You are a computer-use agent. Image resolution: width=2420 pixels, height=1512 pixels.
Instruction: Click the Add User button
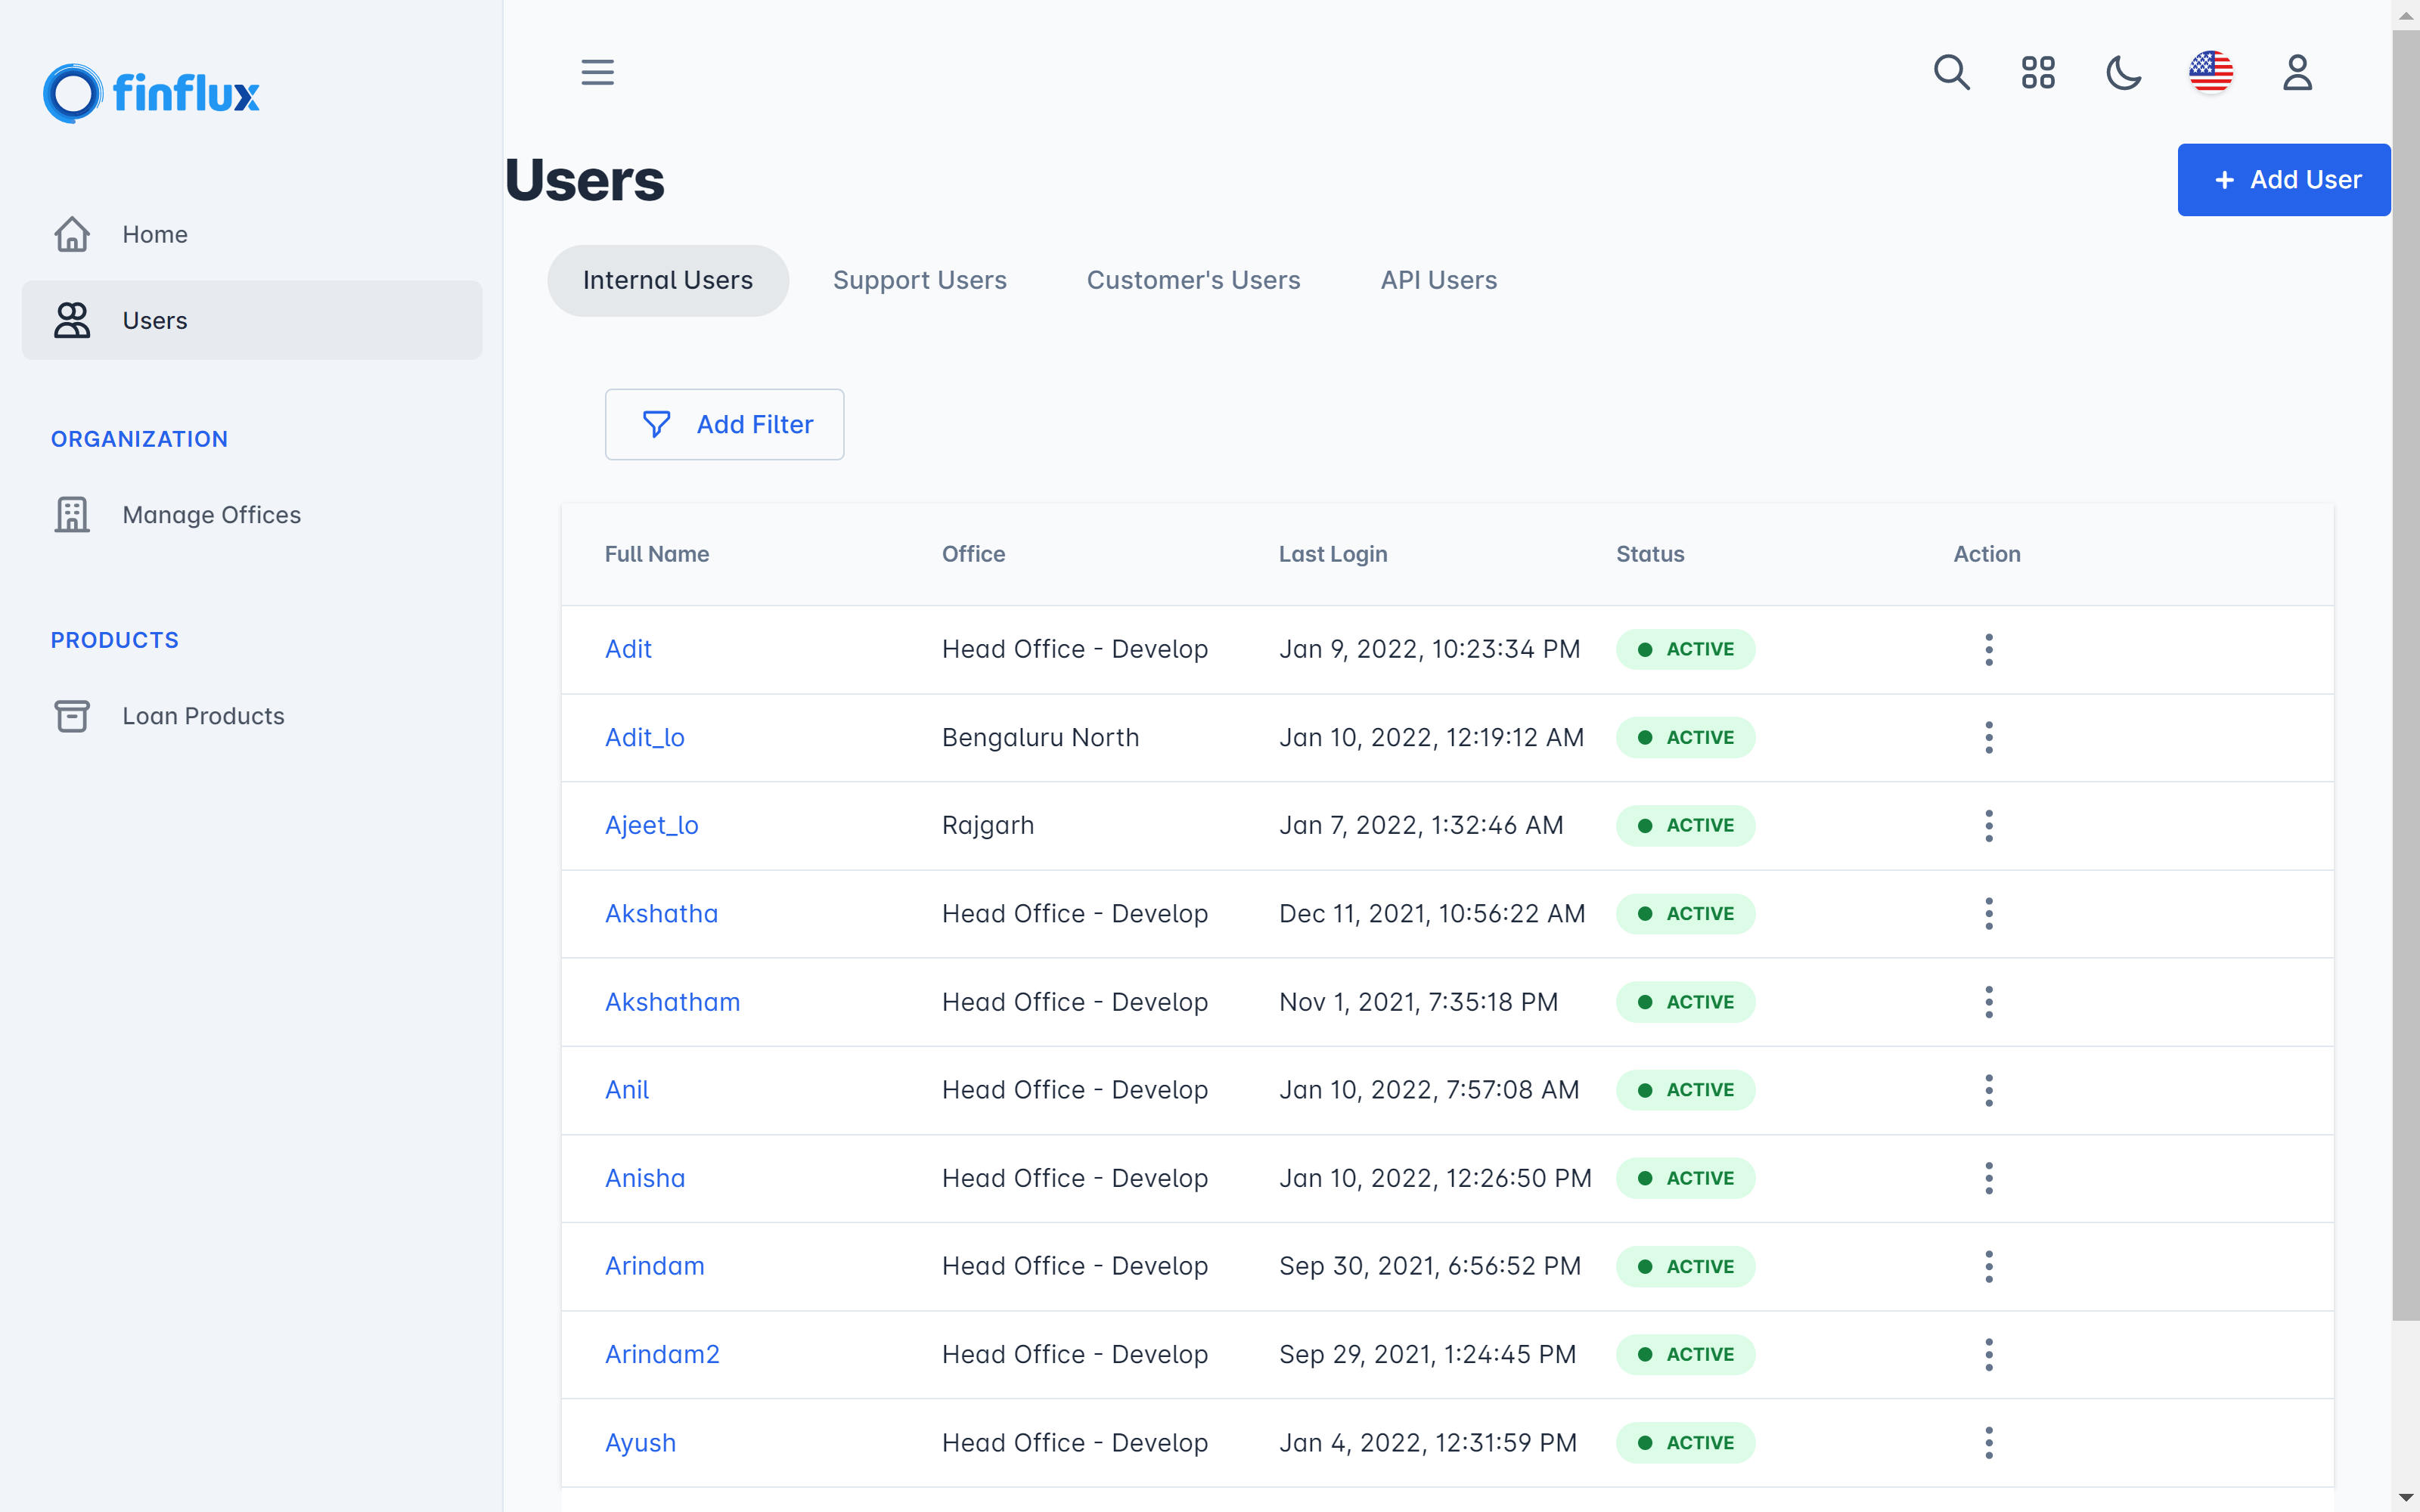(2284, 180)
